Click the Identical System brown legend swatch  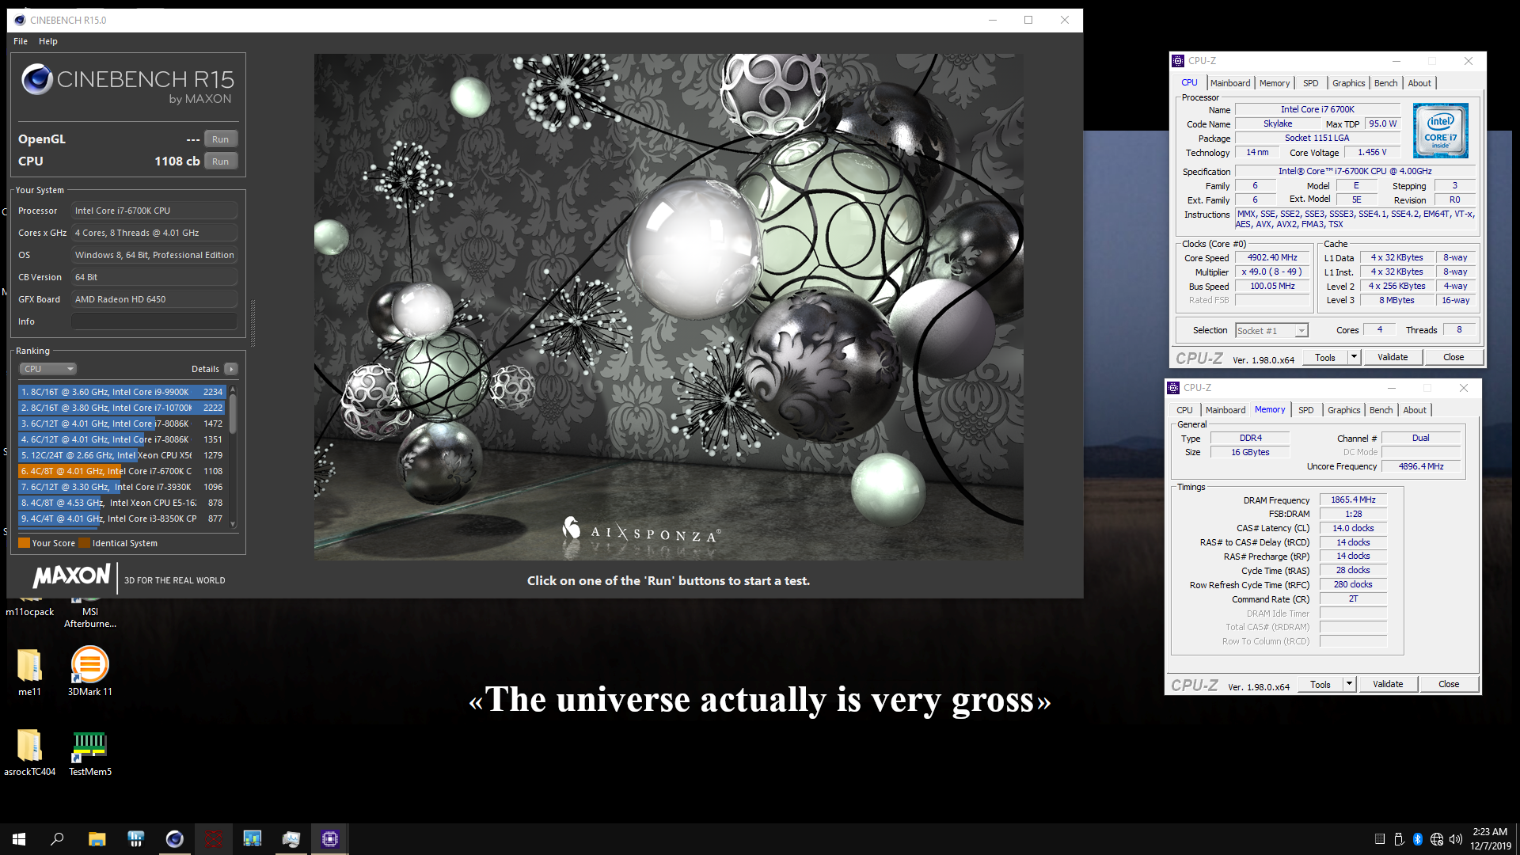pyautogui.click(x=84, y=543)
